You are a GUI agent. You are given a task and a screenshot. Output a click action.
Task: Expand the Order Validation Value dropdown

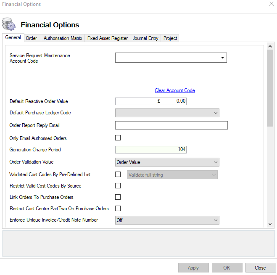pyautogui.click(x=215, y=162)
